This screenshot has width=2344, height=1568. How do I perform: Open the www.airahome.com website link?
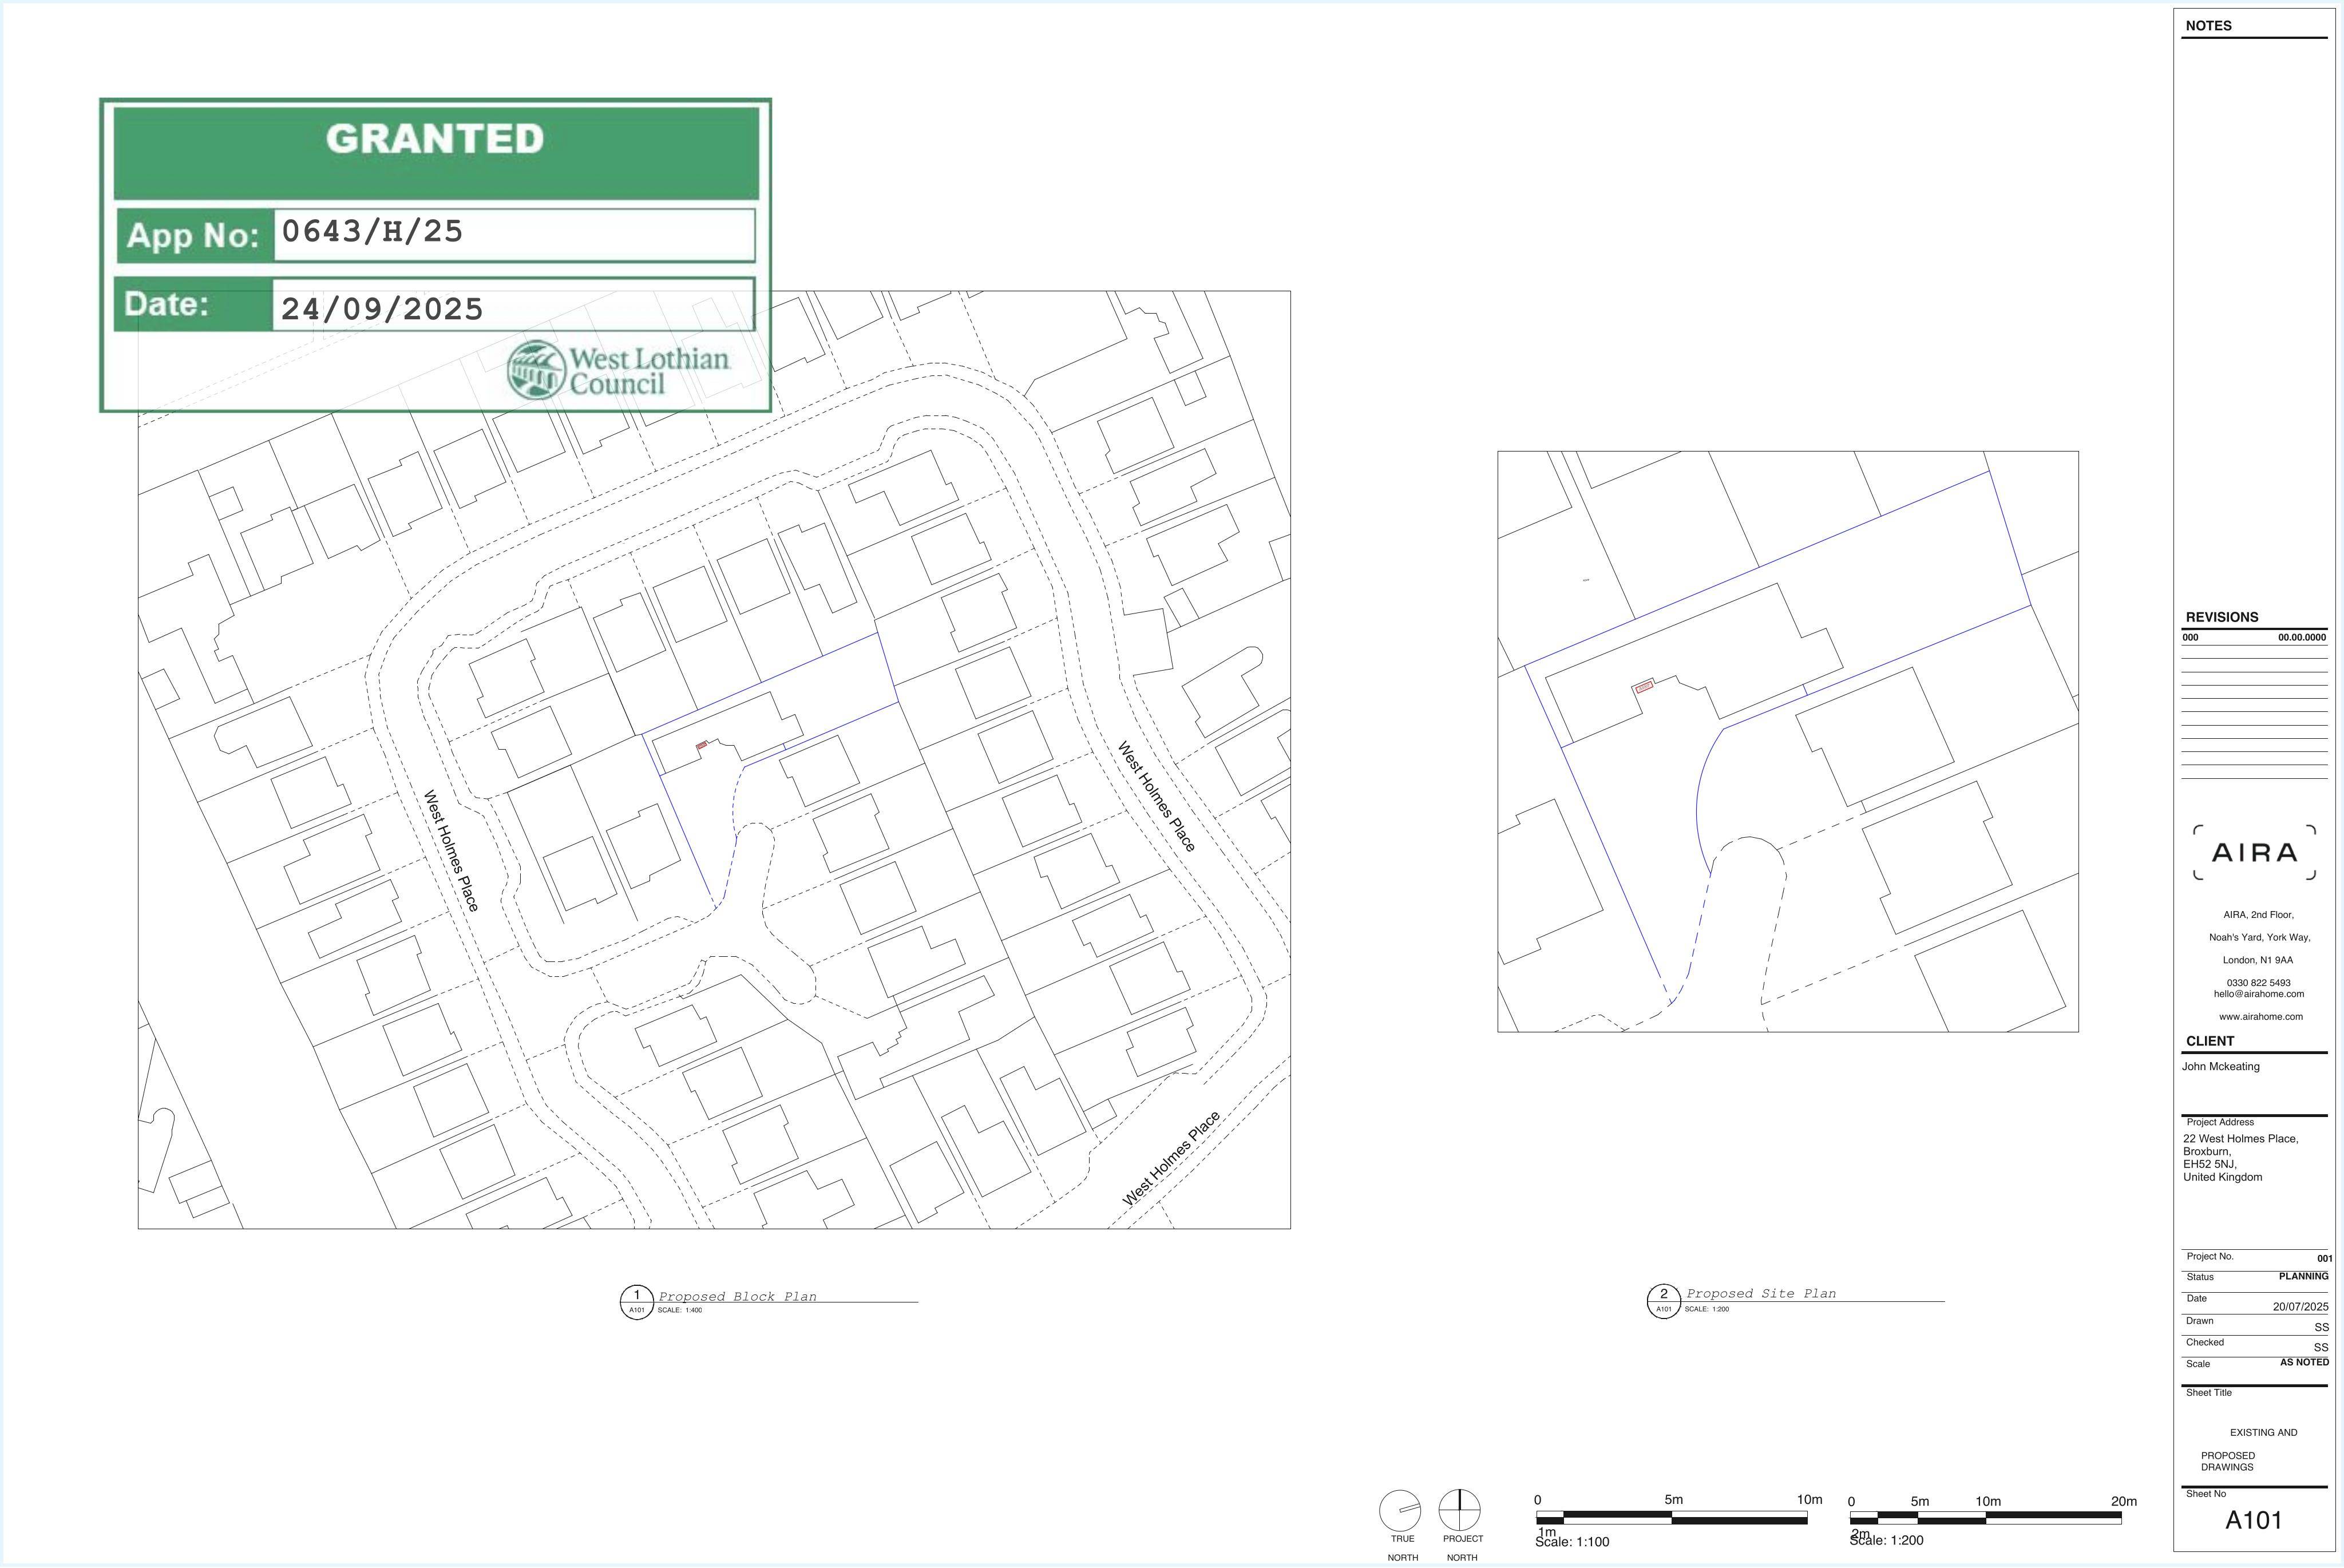(x=2260, y=1017)
